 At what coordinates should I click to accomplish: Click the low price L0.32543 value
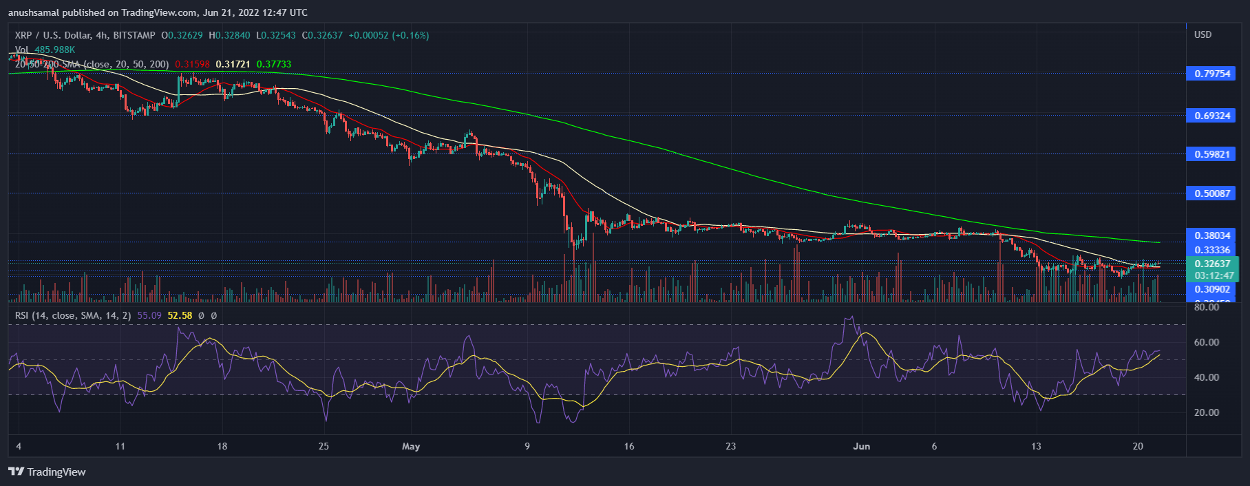(276, 35)
